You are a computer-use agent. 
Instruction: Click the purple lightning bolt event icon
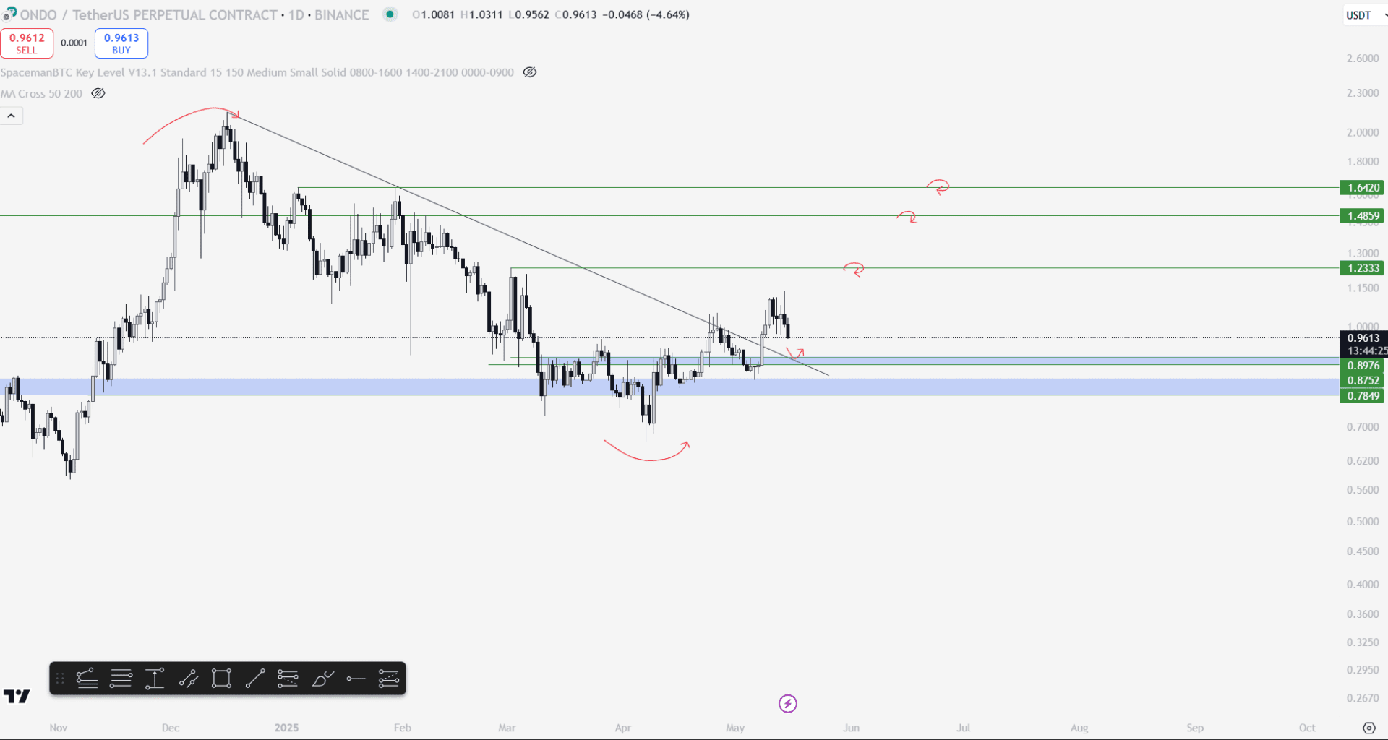point(788,703)
